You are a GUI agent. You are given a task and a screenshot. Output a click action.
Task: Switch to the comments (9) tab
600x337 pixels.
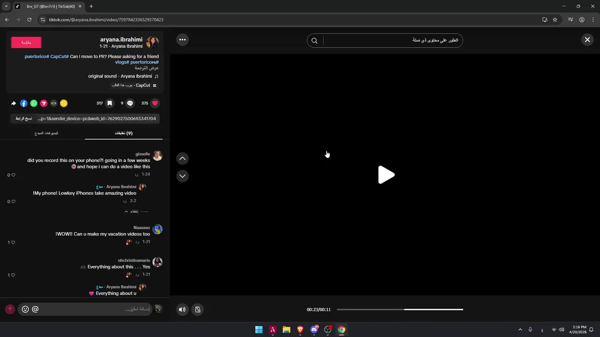(x=124, y=133)
